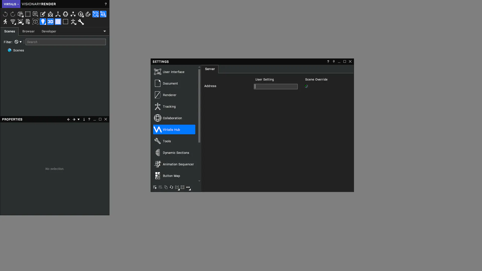
Task: Click the remove list entry icon
Action: [160, 187]
